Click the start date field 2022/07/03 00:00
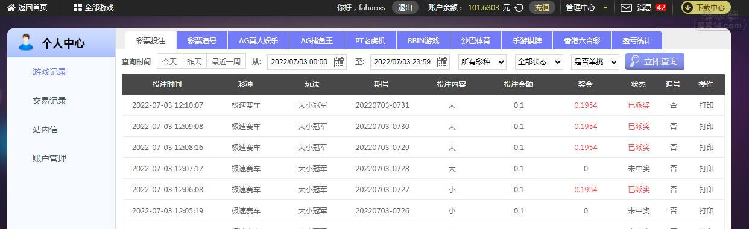Viewport: 749px width, 229px height. pos(307,61)
